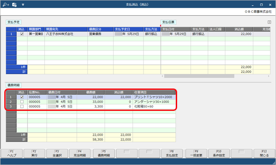This screenshot has height=165, width=276.
Task: Click the horizontal scrollbar thumb under 支払伝票
Action: click(x=199, y=76)
